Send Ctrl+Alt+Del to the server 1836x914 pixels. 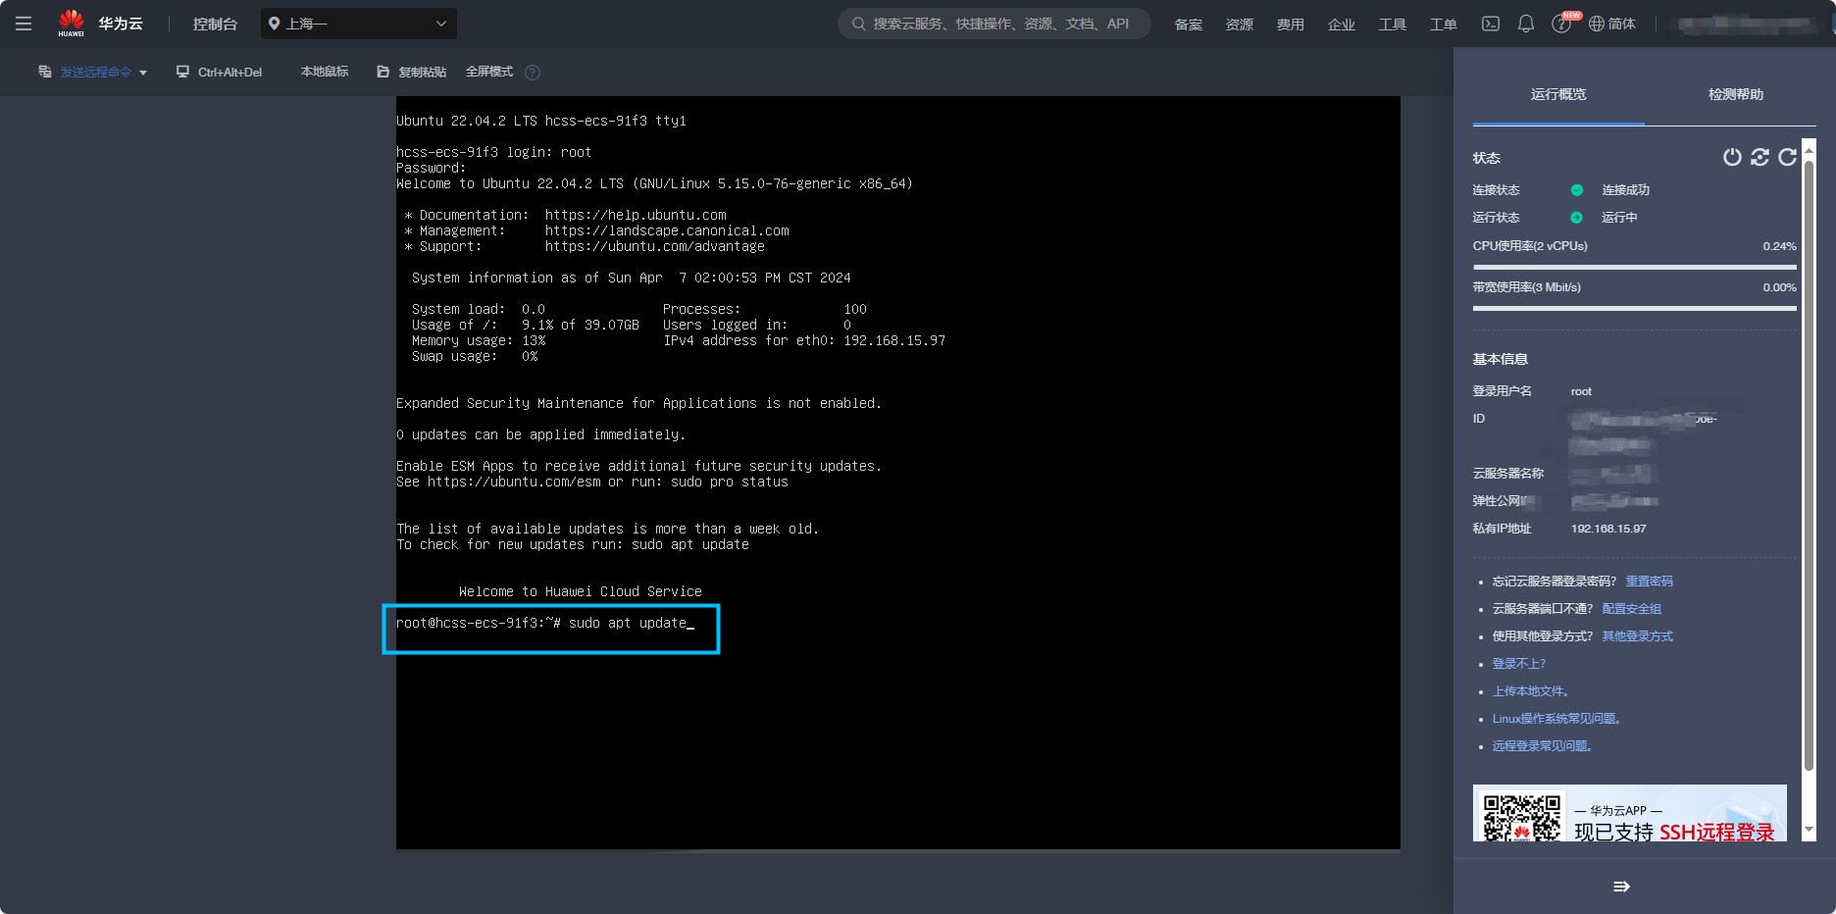(x=220, y=72)
